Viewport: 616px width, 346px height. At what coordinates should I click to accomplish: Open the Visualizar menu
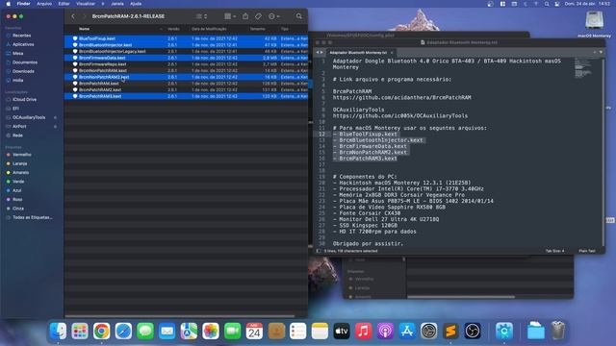(x=86, y=4)
